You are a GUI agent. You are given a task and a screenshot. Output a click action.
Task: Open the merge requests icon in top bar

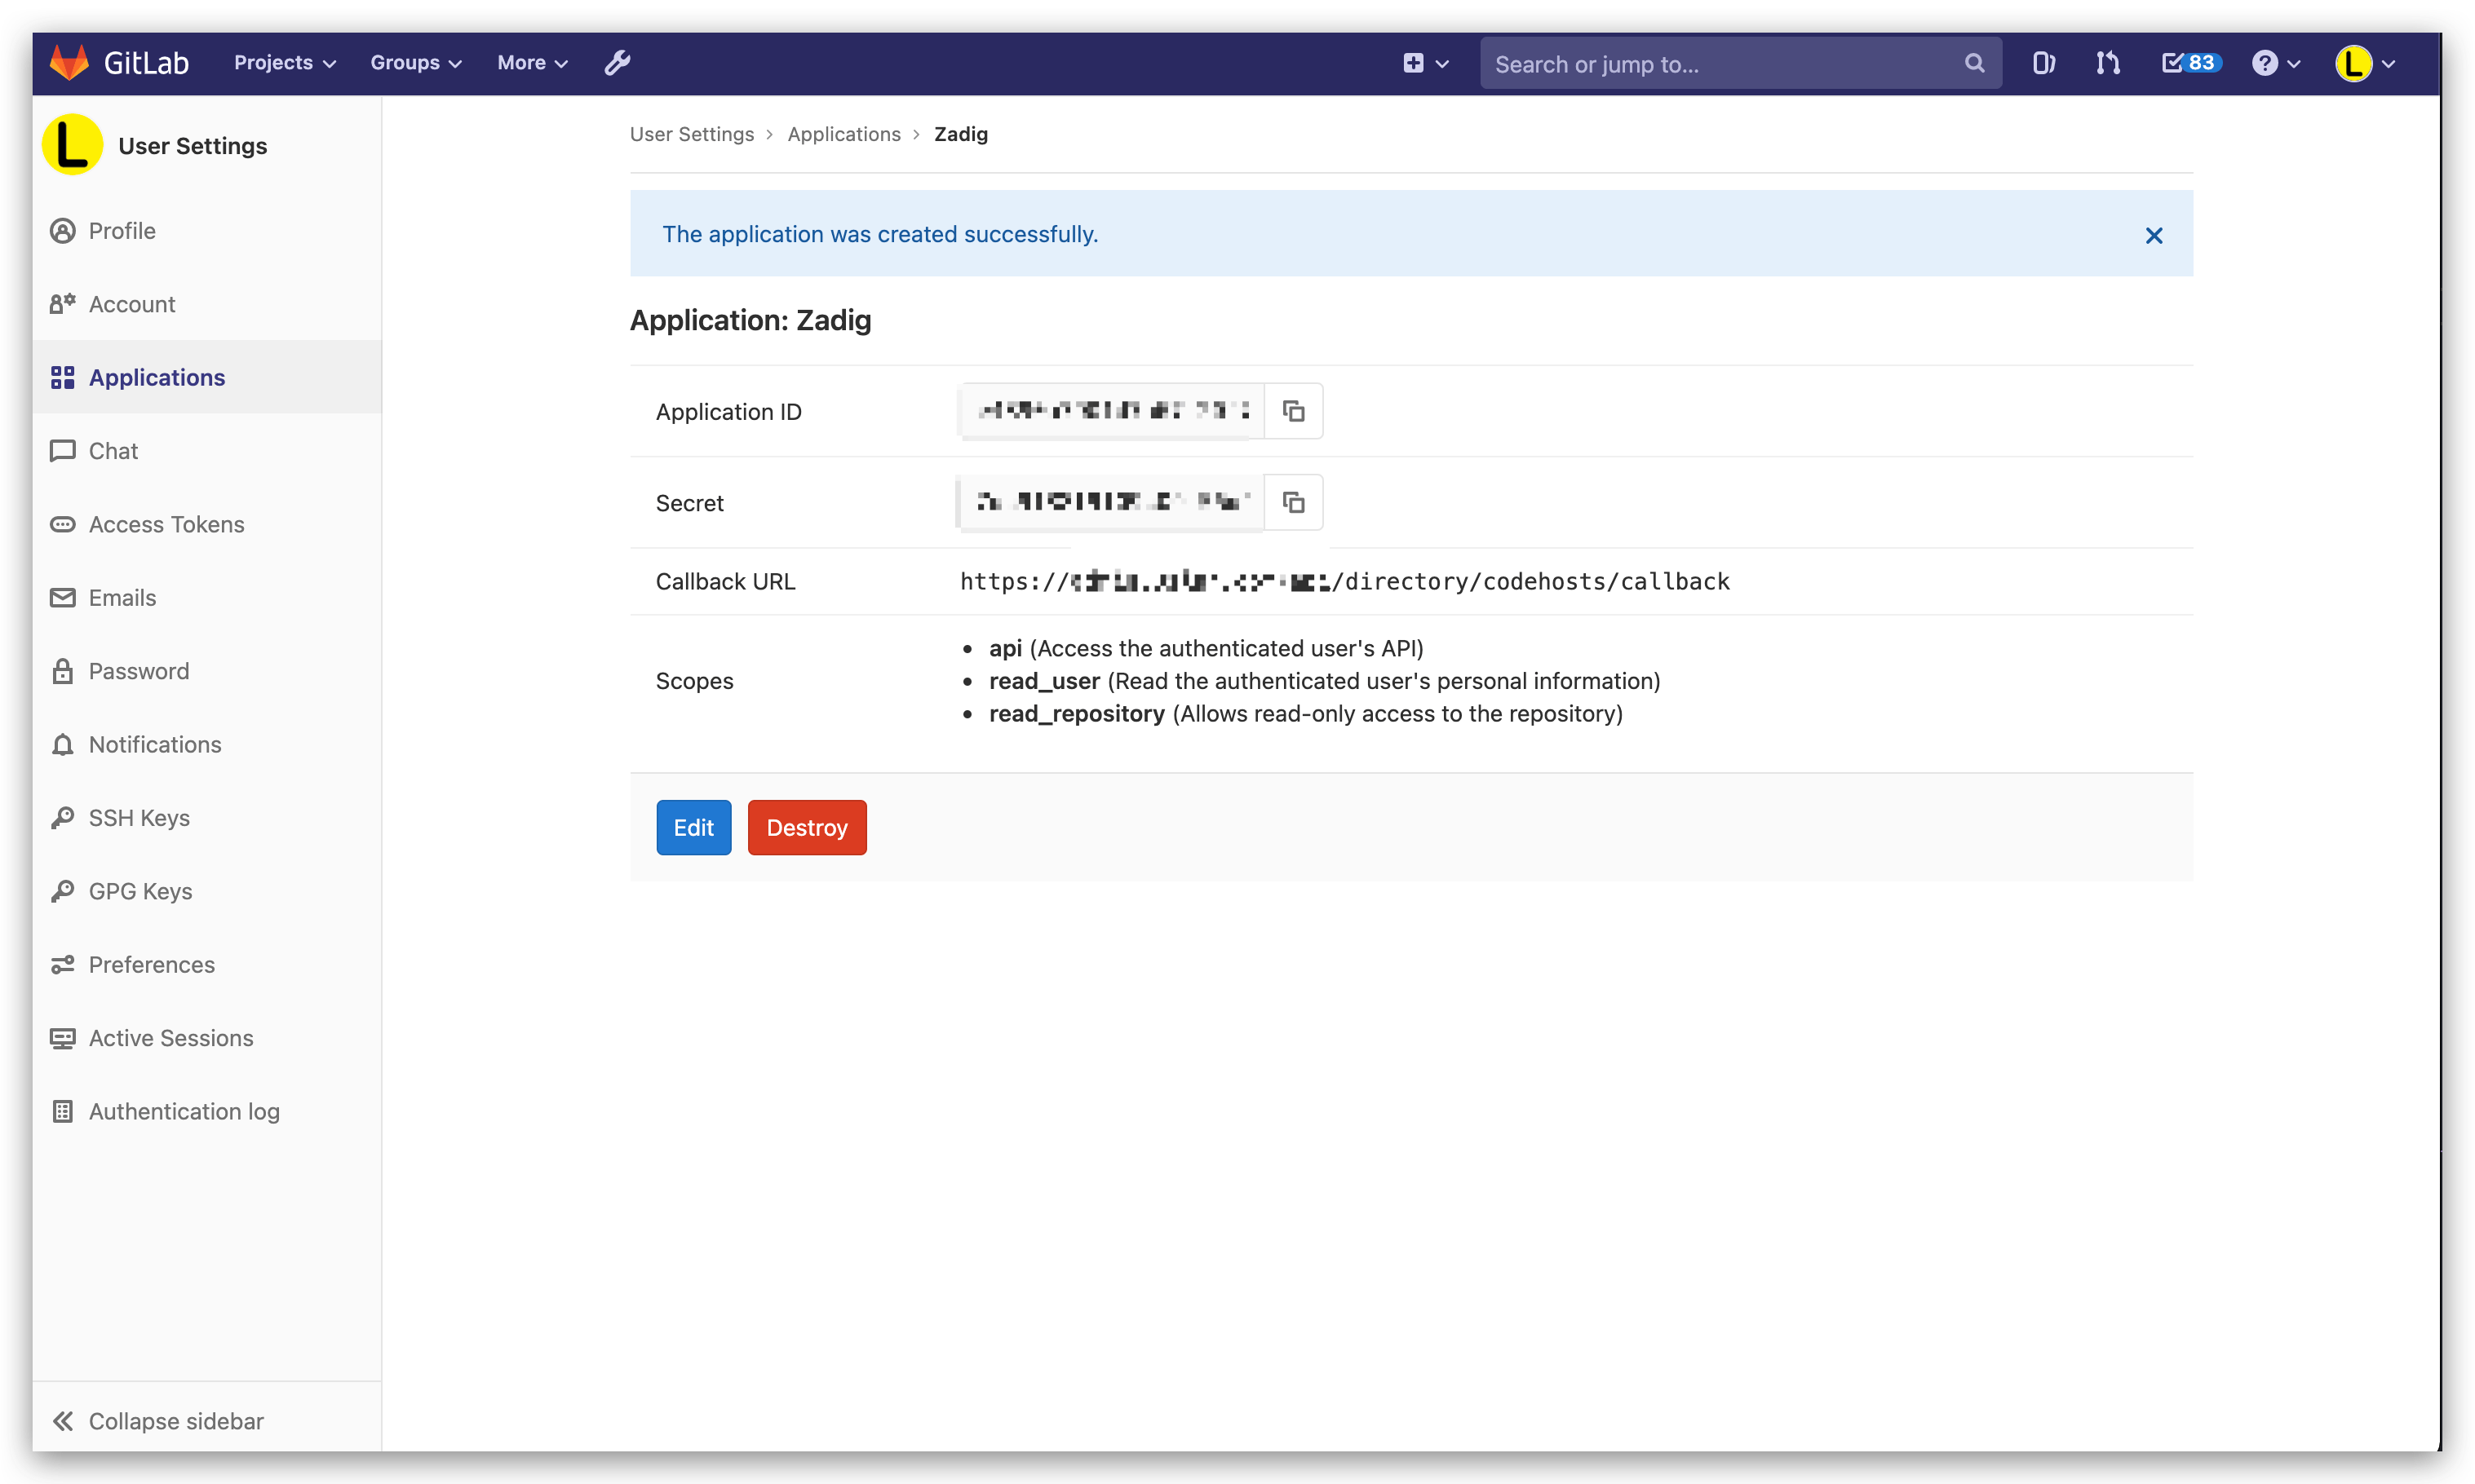pyautogui.click(x=2107, y=63)
